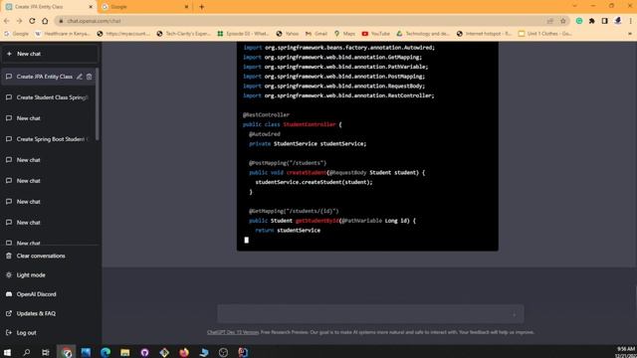Open the Extensions puzzle icon

point(592,21)
